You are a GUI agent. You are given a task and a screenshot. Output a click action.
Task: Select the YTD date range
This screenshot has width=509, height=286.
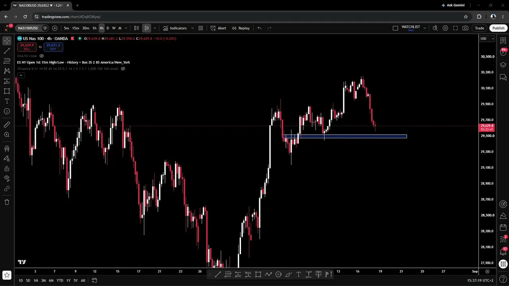pyautogui.click(x=60, y=280)
